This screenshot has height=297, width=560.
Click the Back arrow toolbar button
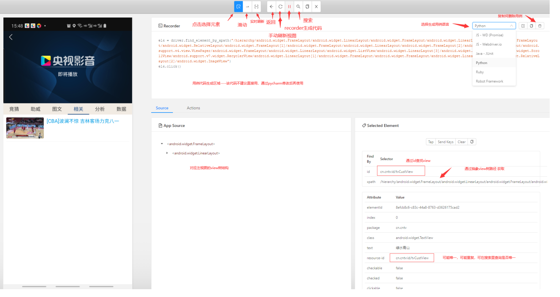click(272, 7)
